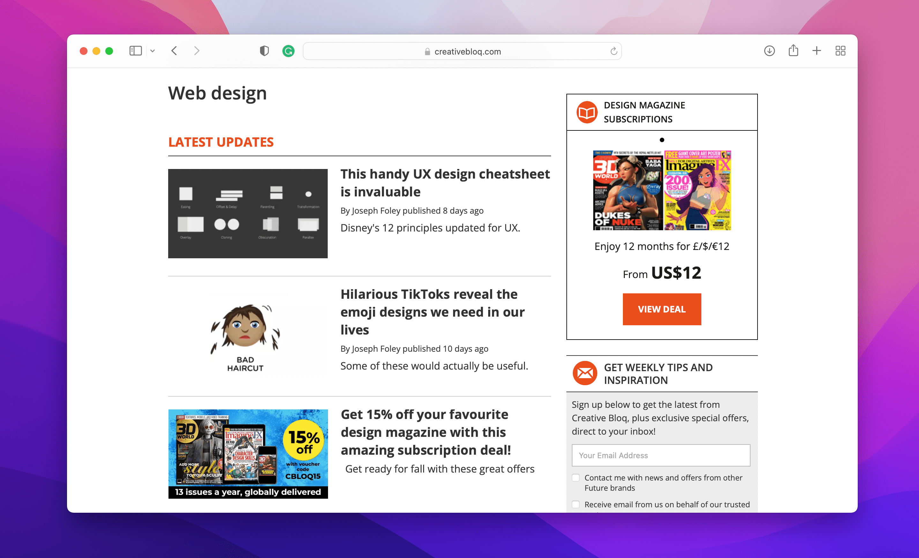Open the 'Hilarious TikToks reveal the emoji' article

pos(432,312)
